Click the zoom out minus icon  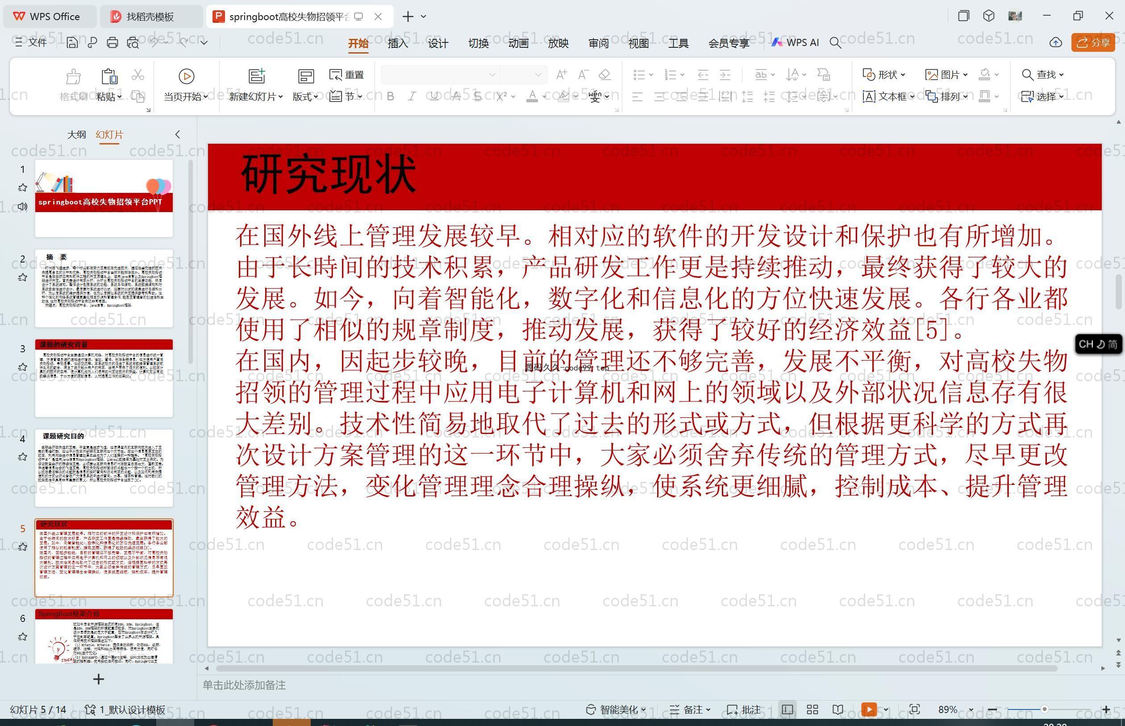[992, 709]
